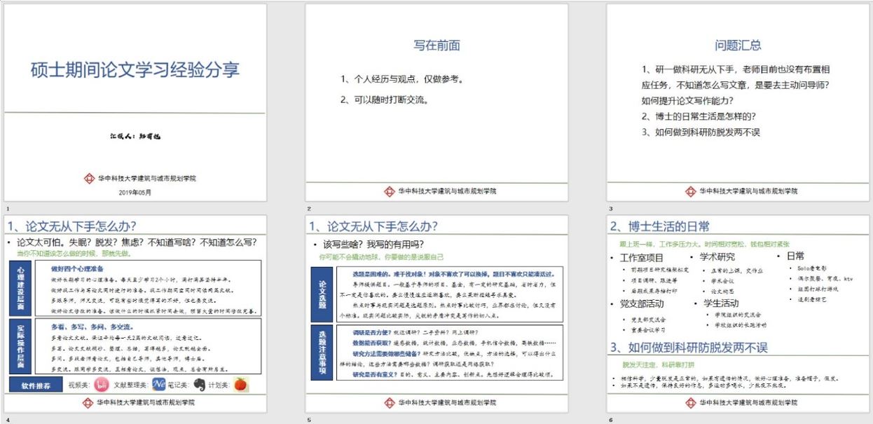
Task: Click the 2、博士生活的日常 heading
Action: (659, 226)
